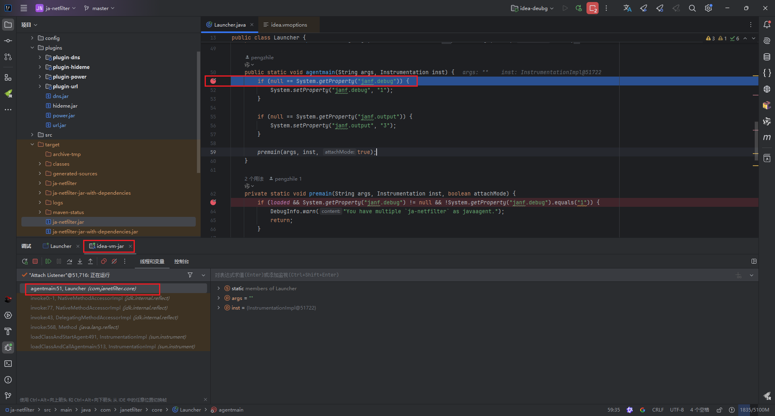Viewport: 775px width, 416px height.
Task: Mute all breakpoints in the debugger
Action: tap(114, 261)
